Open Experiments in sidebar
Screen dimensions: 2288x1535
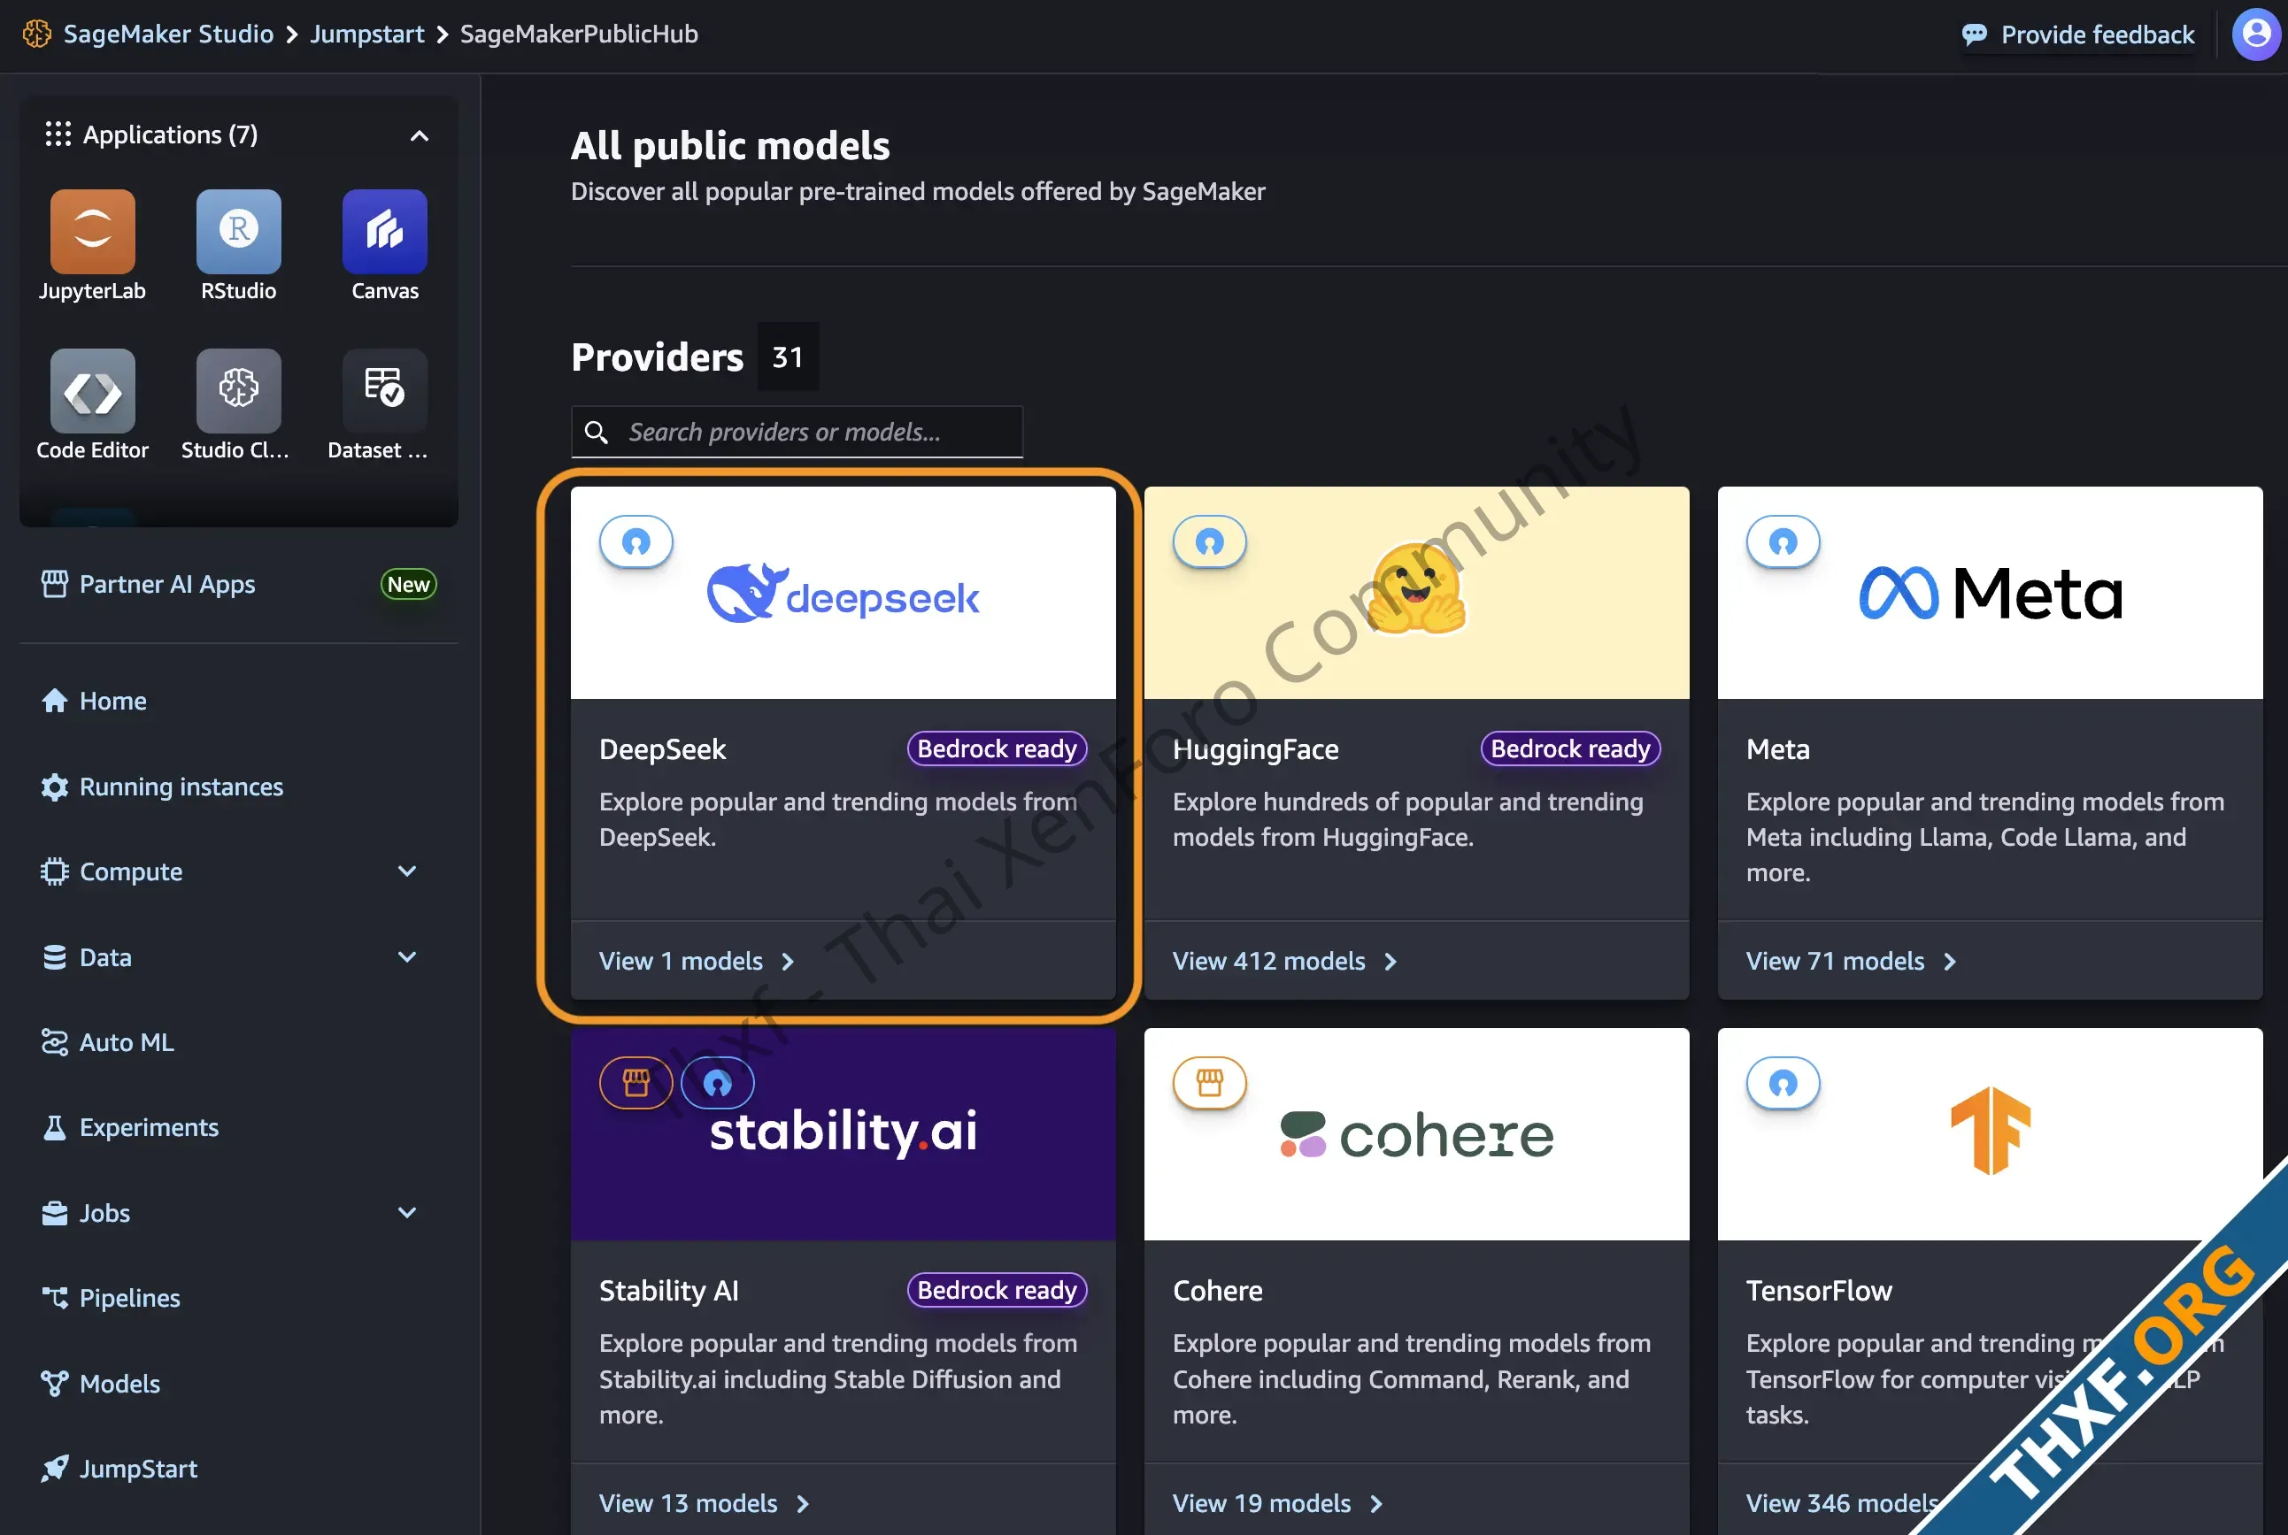(x=149, y=1128)
